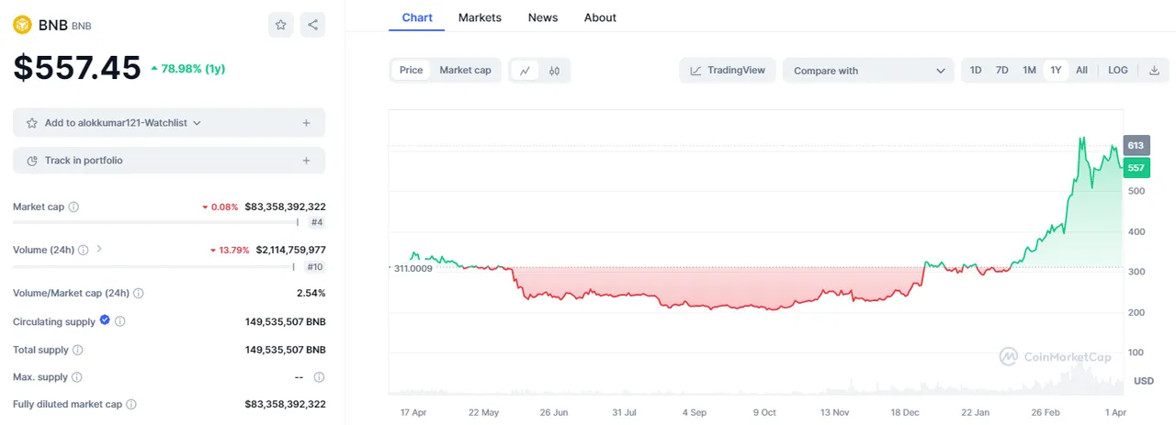Viewport: 1176px width, 425px height.
Task: Open the News tab
Action: pyautogui.click(x=543, y=17)
